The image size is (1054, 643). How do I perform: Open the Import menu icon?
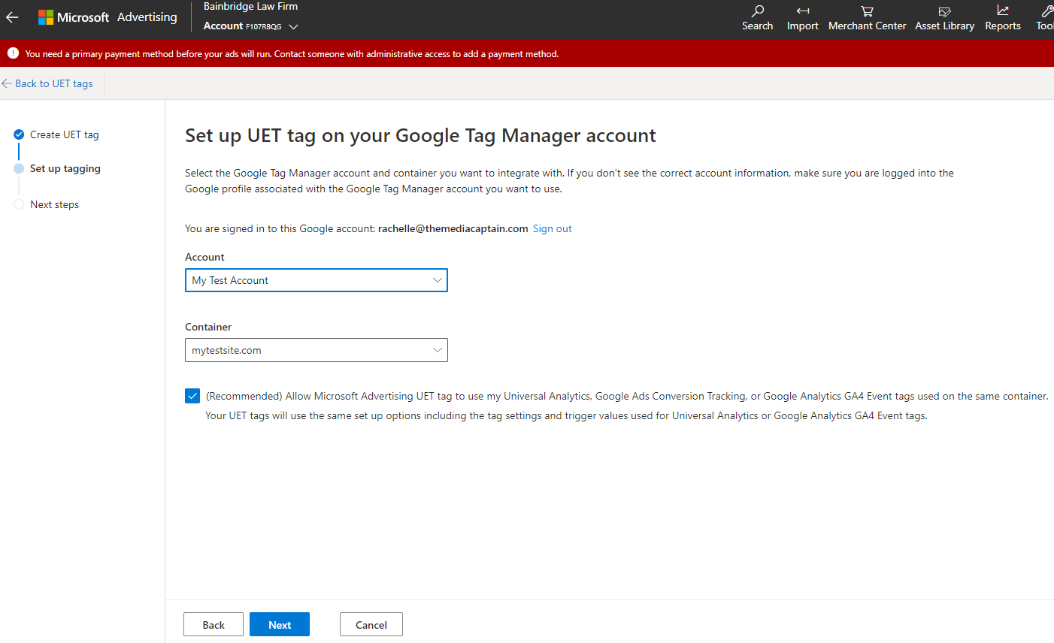[802, 18]
